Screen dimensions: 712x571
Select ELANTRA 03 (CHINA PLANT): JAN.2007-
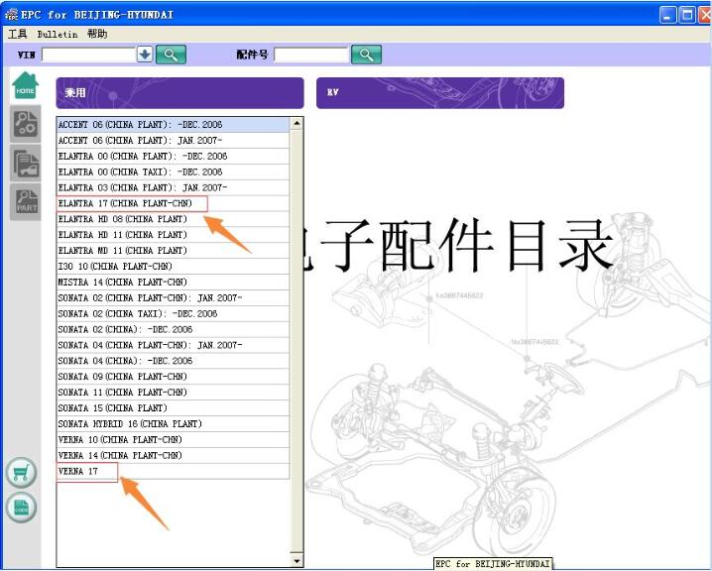point(173,187)
